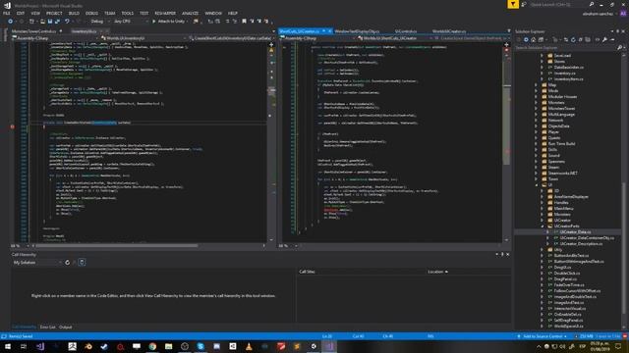Viewport: 629px width, 353px height.
Task: Click the Call Sites column header
Action: point(308,272)
